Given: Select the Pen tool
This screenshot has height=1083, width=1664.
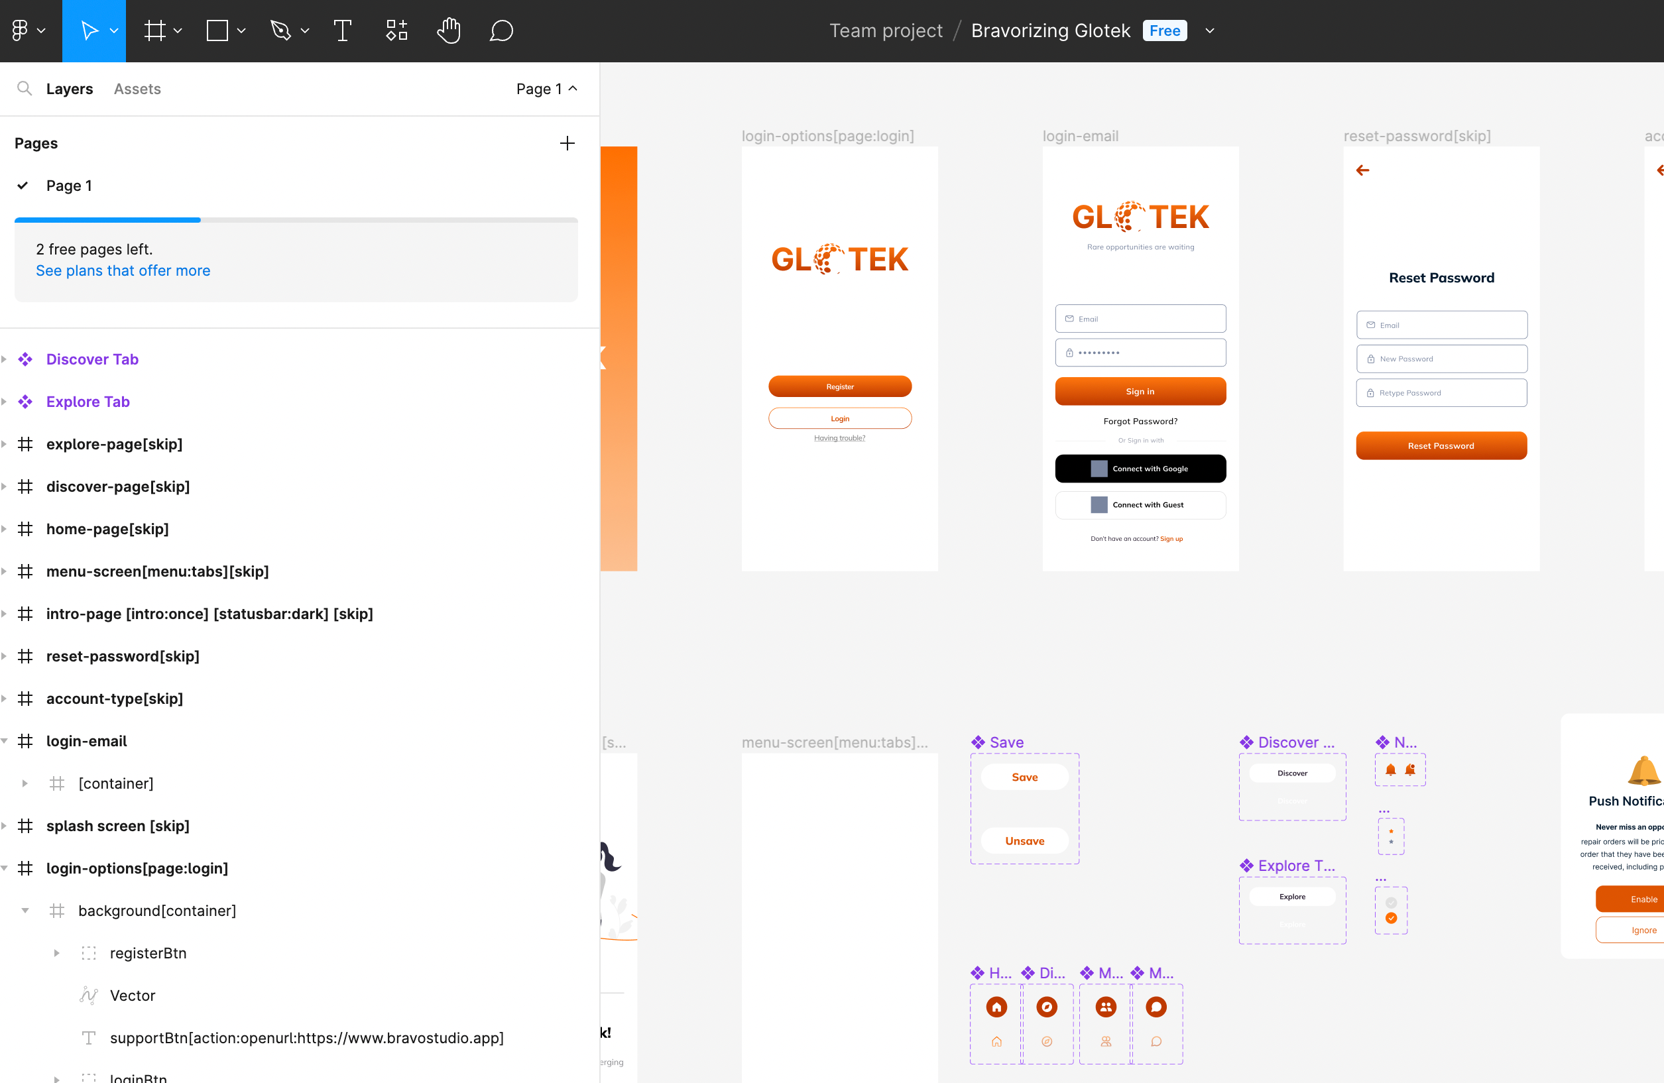Looking at the screenshot, I should (280, 30).
